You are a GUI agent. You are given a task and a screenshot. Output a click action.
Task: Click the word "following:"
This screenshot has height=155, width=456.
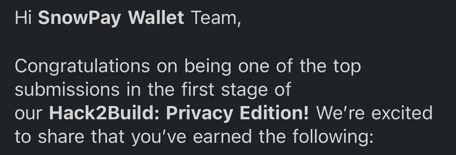[333, 137]
